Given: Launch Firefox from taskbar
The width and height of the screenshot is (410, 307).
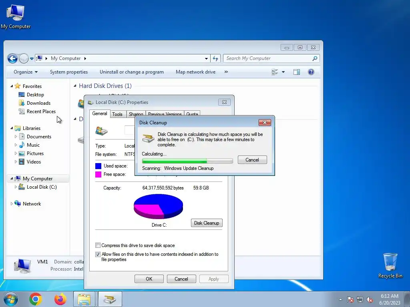Looking at the screenshot, I should (60, 299).
